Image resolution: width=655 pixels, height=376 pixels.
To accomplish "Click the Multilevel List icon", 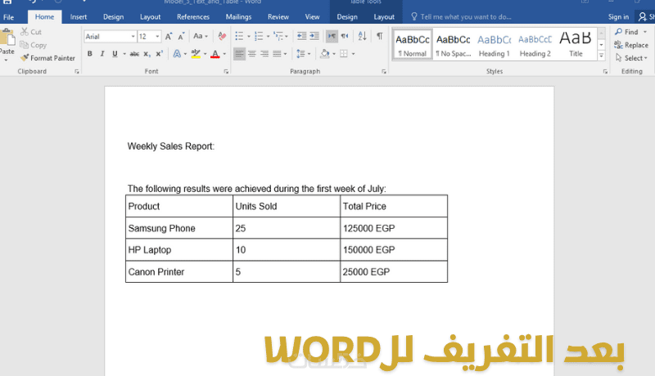I will [278, 36].
